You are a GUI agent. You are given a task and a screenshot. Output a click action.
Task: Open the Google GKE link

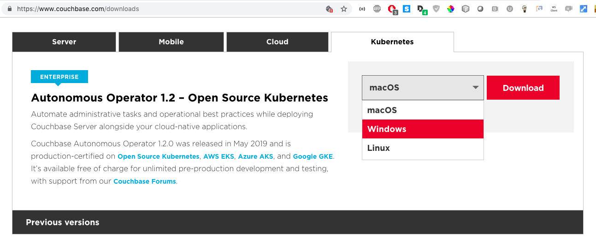coord(313,156)
